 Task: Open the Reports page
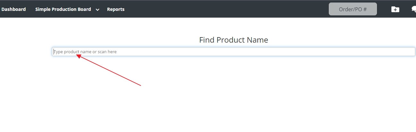coord(116,9)
